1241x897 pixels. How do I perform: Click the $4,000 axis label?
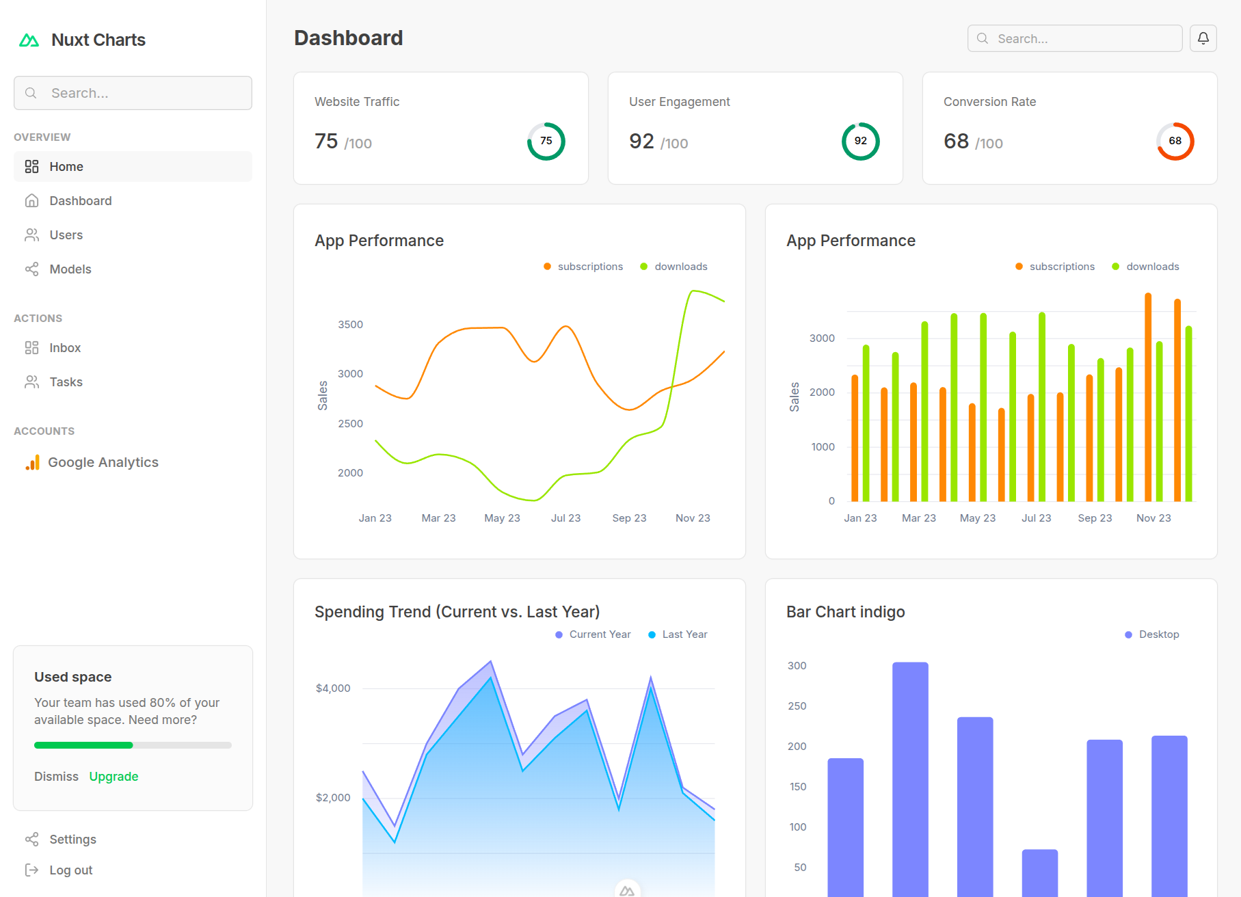click(x=333, y=688)
